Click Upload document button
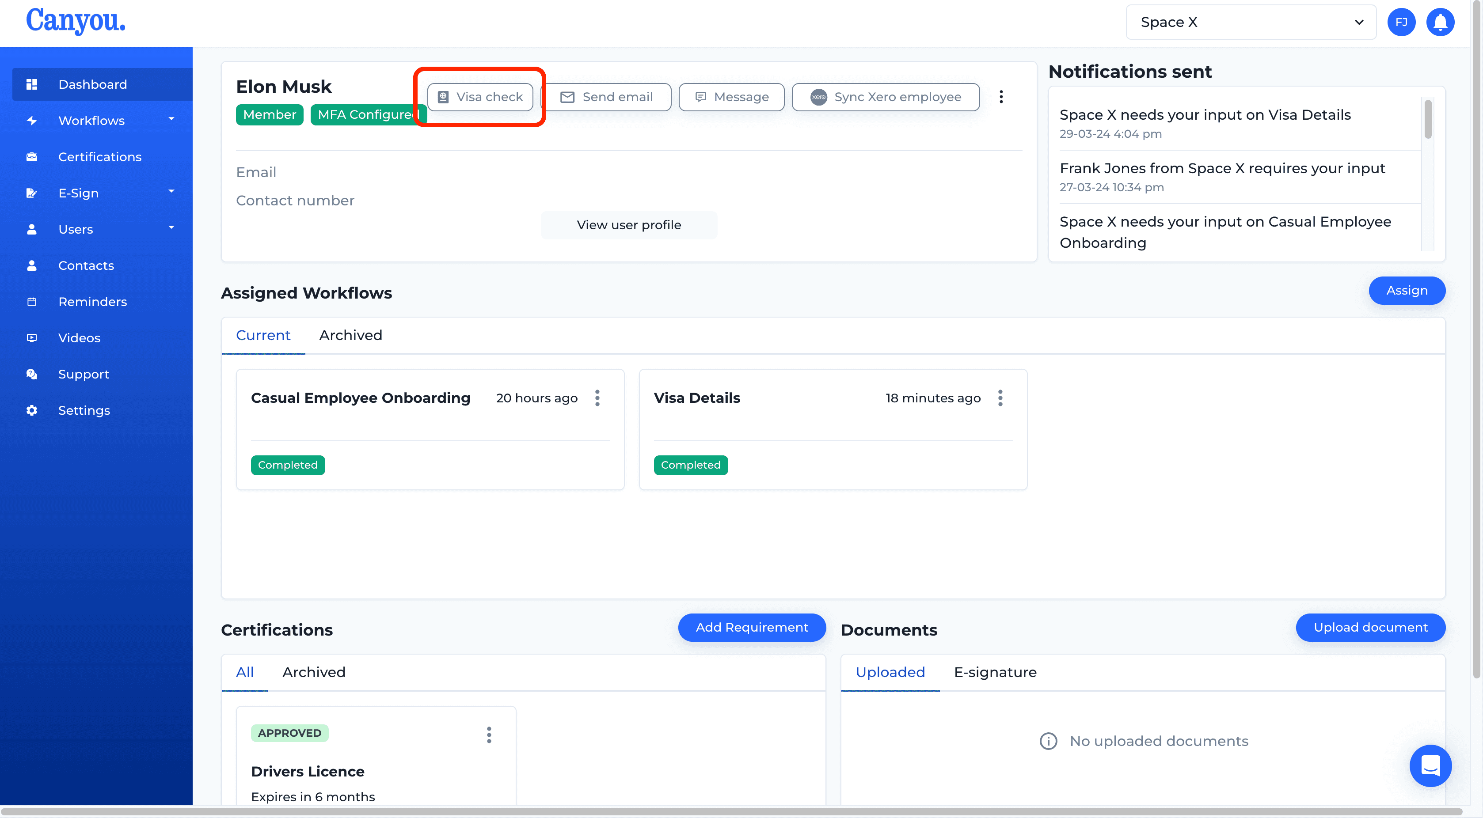 pyautogui.click(x=1370, y=628)
